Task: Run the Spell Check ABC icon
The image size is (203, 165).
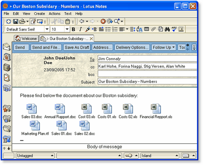Action: (x=174, y=29)
